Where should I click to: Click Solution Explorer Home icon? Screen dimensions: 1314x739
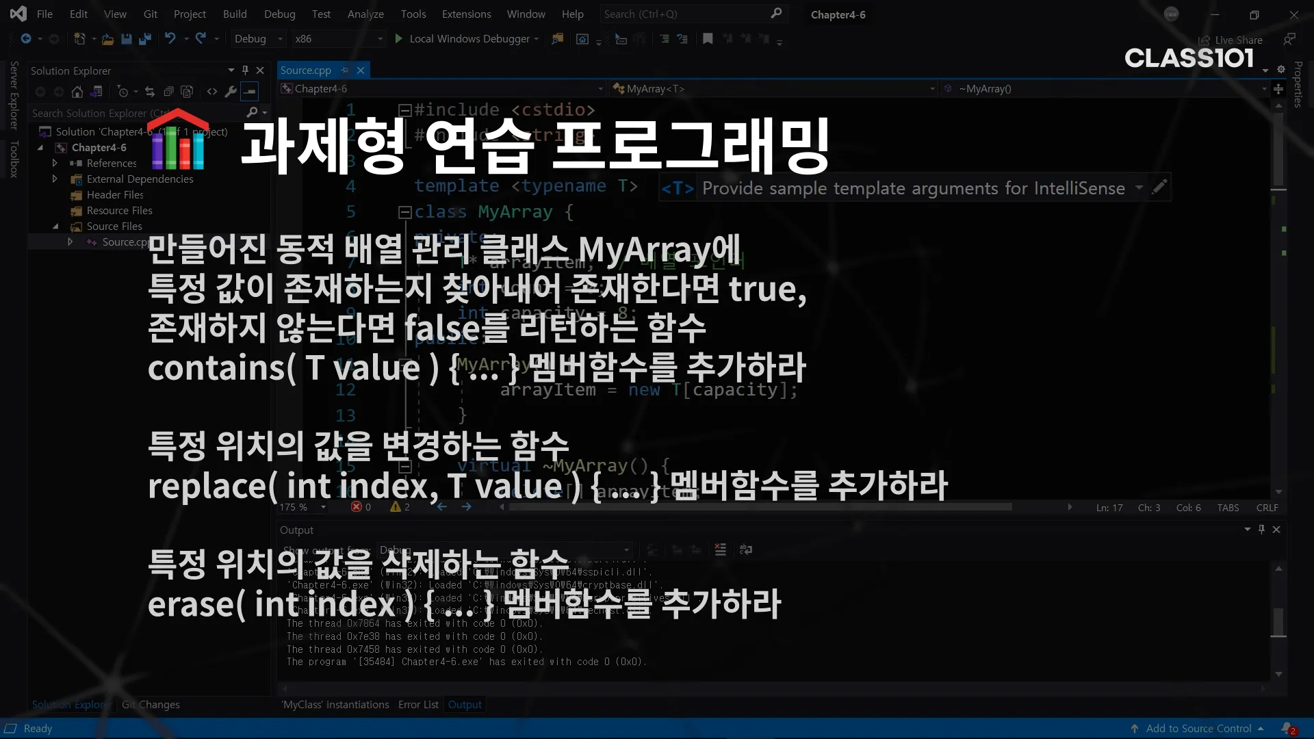pos(77,92)
